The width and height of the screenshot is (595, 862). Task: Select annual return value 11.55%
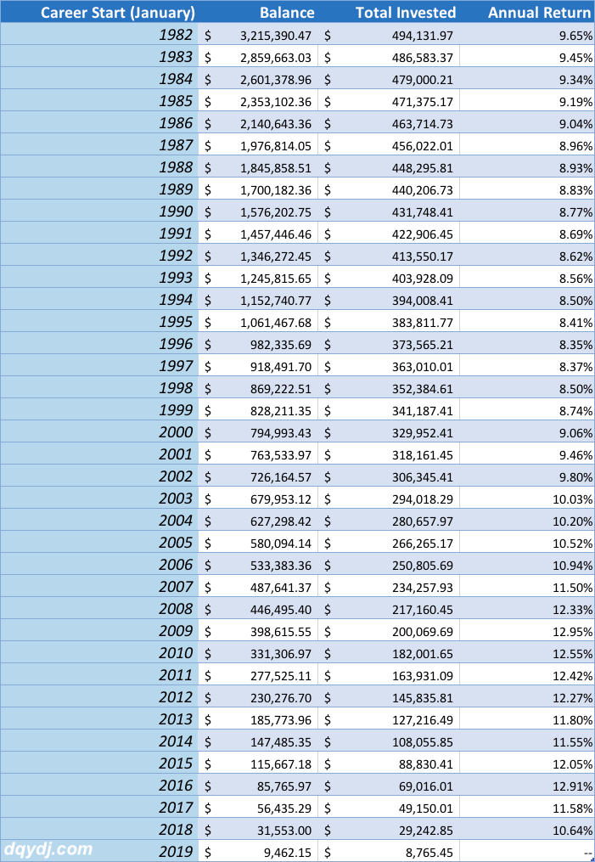[x=527, y=741]
